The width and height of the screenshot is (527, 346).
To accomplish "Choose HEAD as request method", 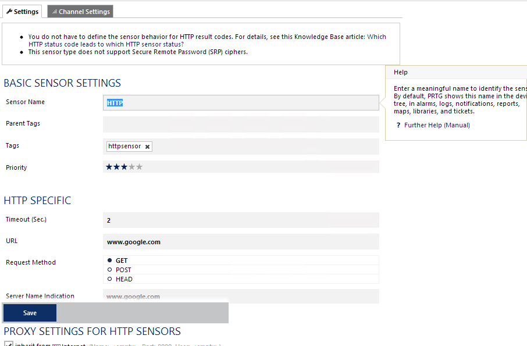I will coord(110,279).
